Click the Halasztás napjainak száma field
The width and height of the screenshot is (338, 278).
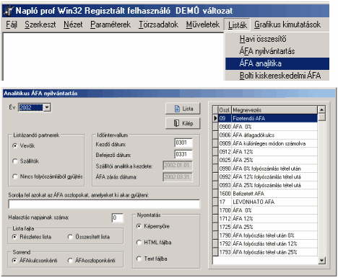[x=118, y=218]
